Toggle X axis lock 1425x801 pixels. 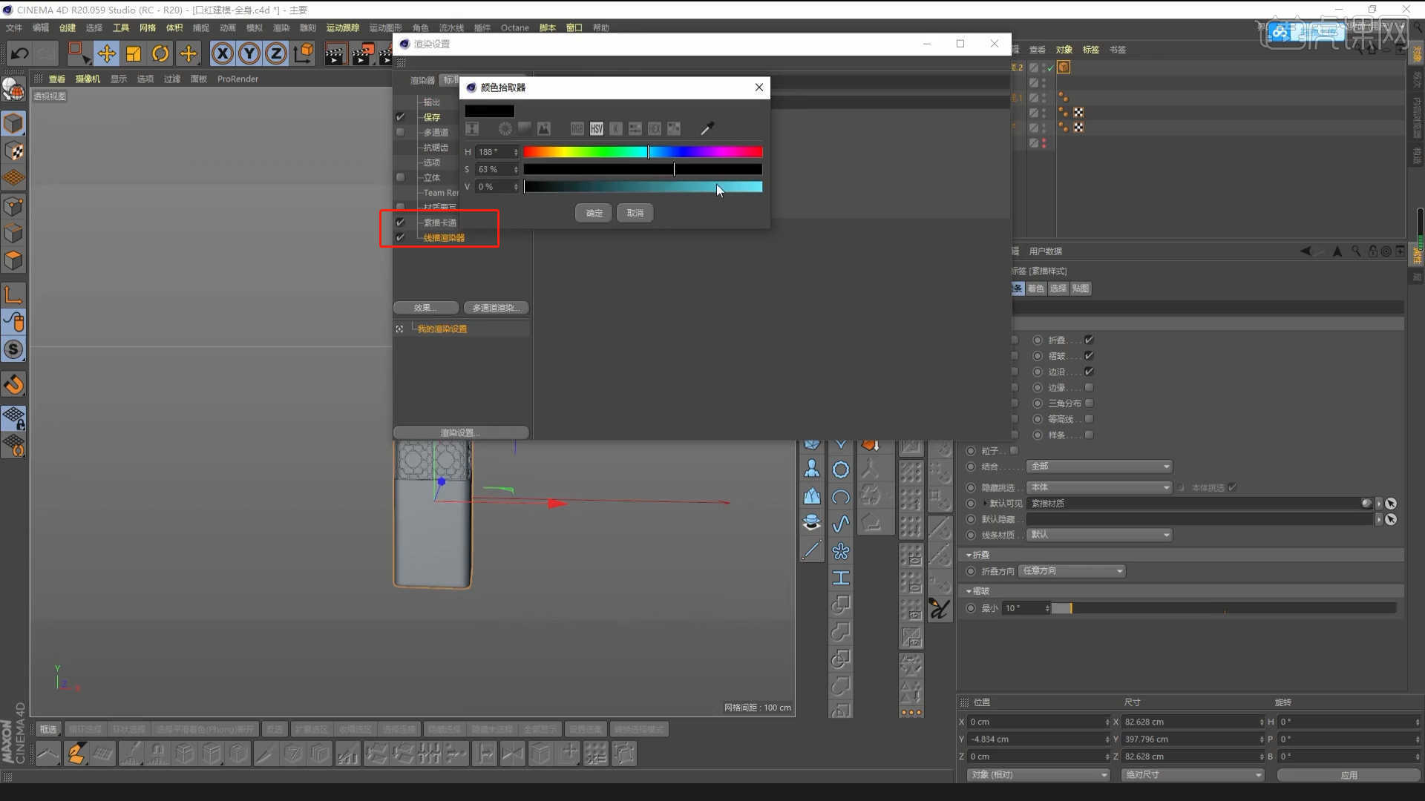223,53
